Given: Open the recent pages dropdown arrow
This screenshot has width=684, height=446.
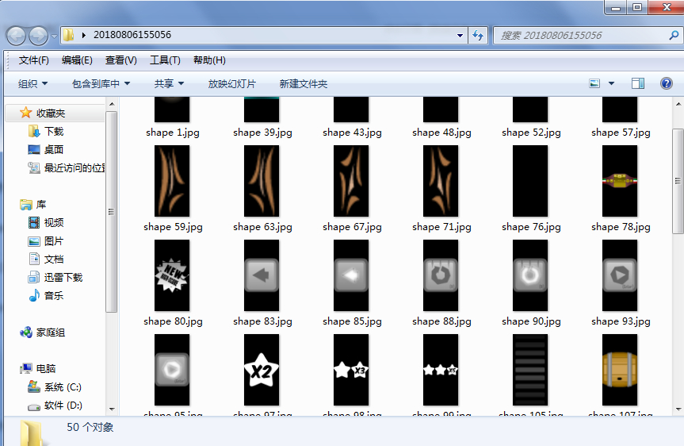Looking at the screenshot, I should pos(54,37).
